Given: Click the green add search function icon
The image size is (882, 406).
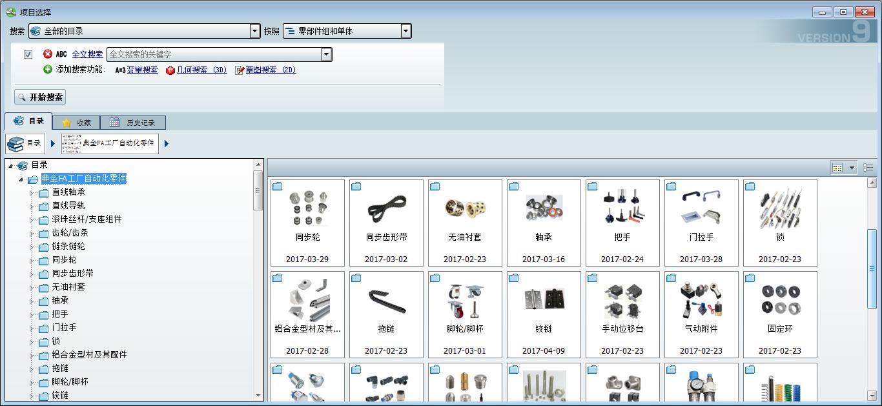Looking at the screenshot, I should click(47, 70).
